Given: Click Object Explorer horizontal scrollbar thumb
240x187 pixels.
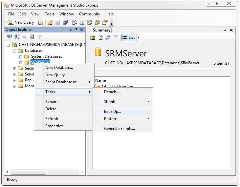Looking at the screenshot, I should (29, 172).
